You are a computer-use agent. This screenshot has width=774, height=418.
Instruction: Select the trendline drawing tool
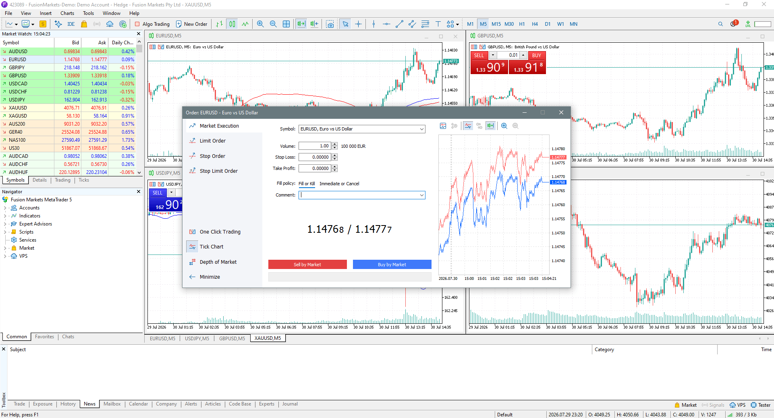[x=399, y=24]
